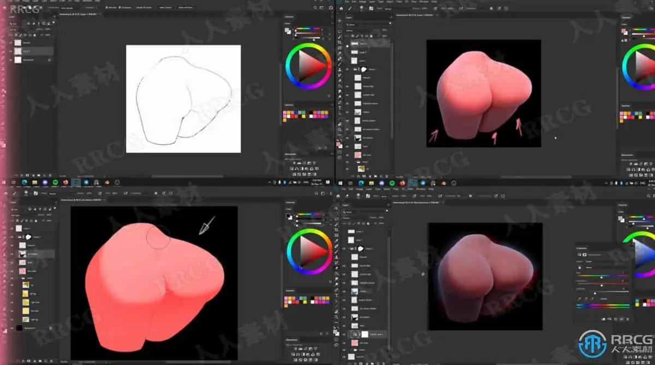
Task: Select the Zoom tool in the Properties-panel window
Action: (336, 317)
